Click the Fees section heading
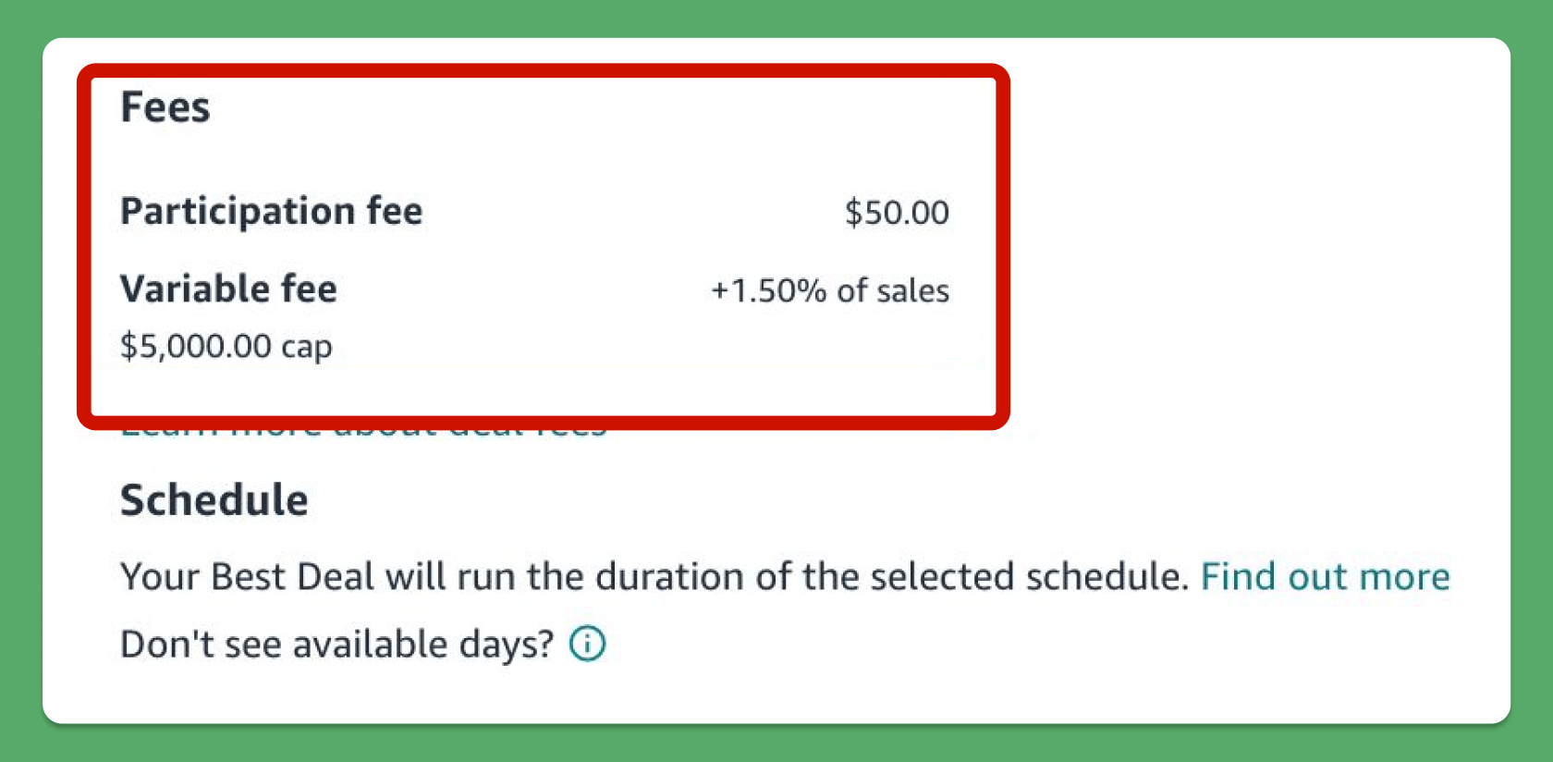The image size is (1553, 762). (x=165, y=107)
